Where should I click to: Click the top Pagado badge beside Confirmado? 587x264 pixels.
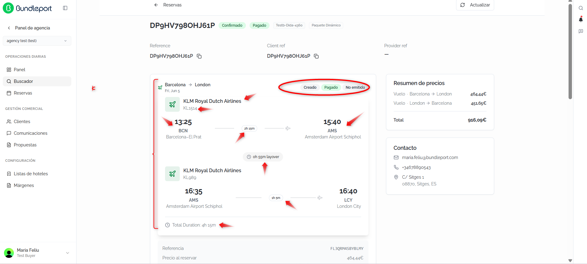click(259, 25)
